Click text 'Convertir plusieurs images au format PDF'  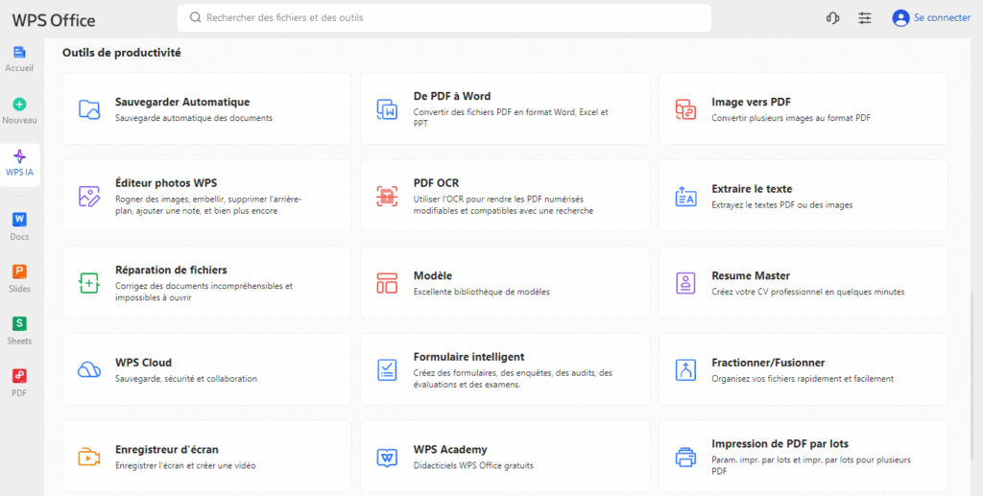point(791,118)
